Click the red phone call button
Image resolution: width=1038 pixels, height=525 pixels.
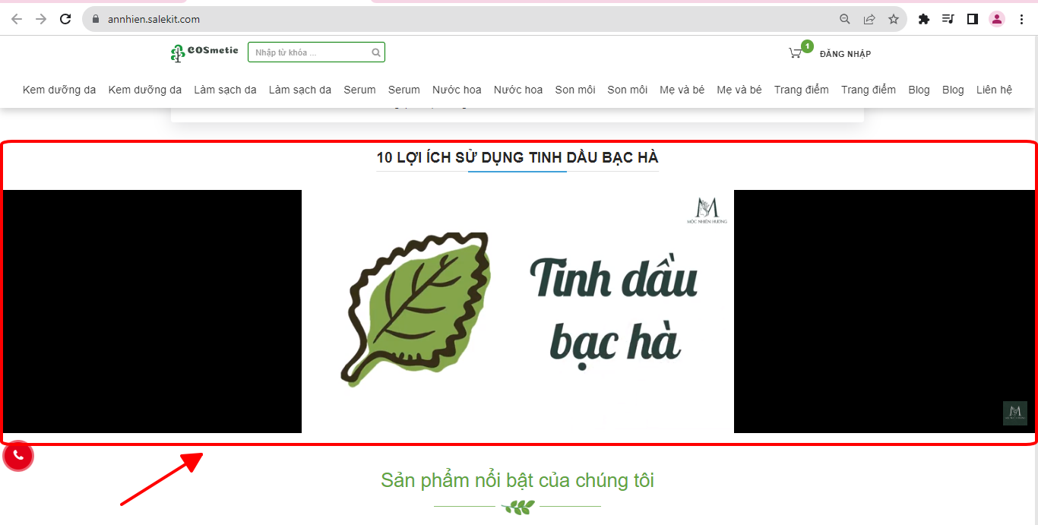[18, 456]
